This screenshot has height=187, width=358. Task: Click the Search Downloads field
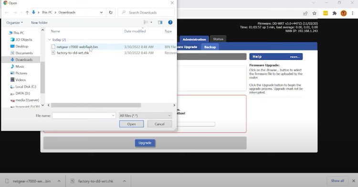tap(146, 12)
